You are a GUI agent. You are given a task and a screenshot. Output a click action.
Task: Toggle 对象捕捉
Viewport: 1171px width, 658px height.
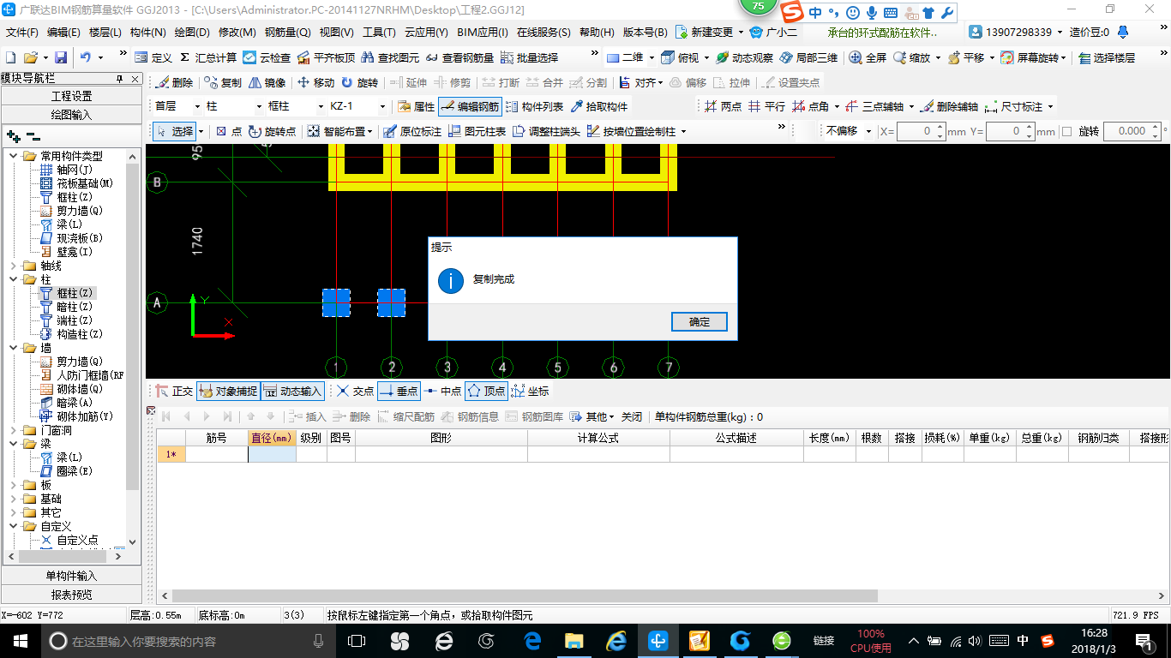coord(228,391)
